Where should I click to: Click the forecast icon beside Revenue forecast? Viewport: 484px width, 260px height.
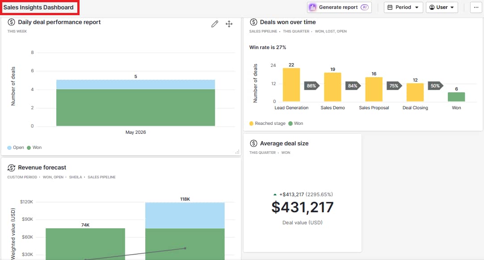point(12,168)
